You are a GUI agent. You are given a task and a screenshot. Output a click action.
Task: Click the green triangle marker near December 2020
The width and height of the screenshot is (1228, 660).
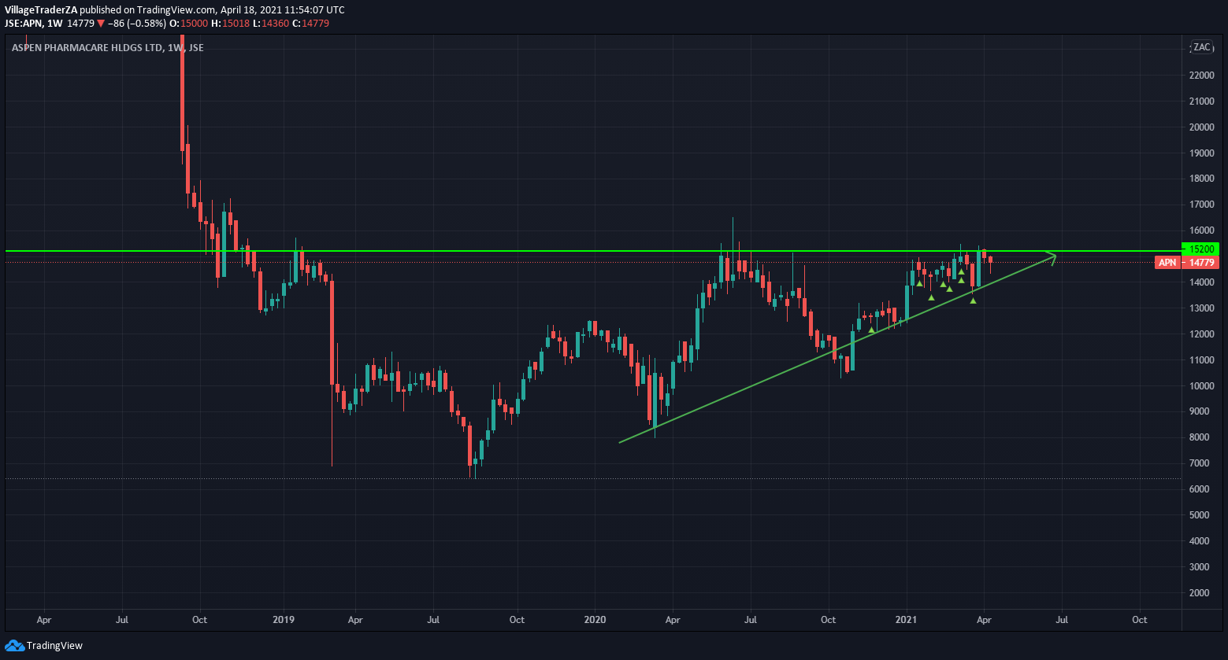pos(871,330)
